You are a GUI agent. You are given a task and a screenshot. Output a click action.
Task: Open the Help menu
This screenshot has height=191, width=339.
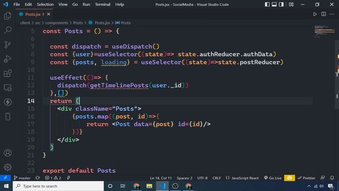point(120,4)
